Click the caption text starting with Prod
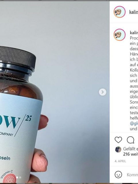The image size is (138, 184). pyautogui.click(x=134, y=38)
